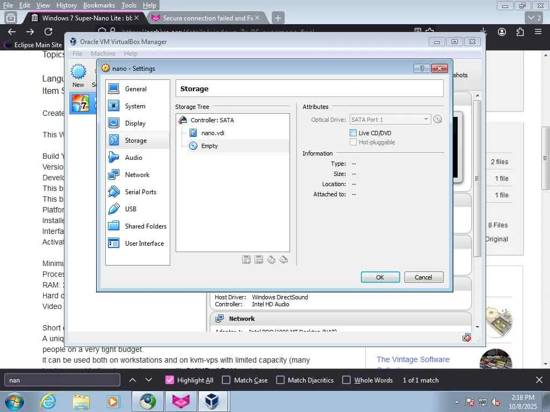Toggle Highlight All checkbox
This screenshot has height=412, width=550.
pyautogui.click(x=169, y=380)
